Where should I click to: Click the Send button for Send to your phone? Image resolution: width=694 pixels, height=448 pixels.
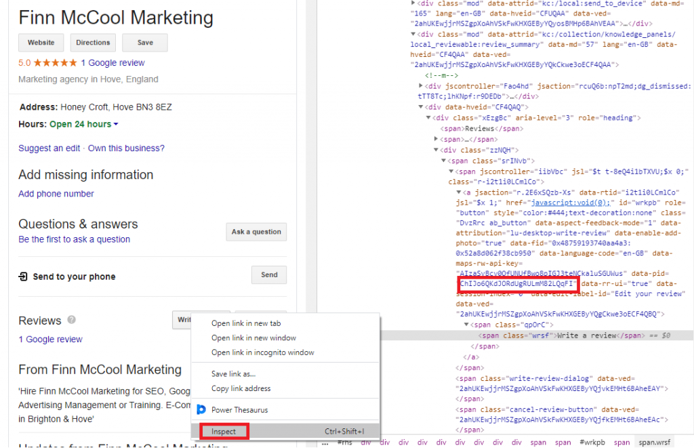pyautogui.click(x=269, y=275)
